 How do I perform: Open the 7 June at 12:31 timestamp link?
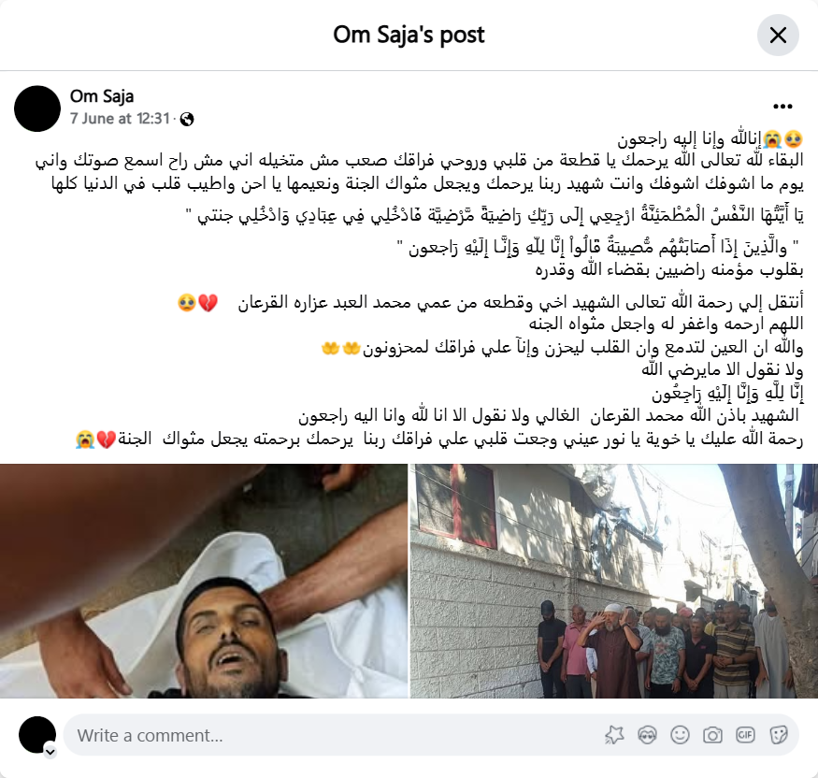pyautogui.click(x=120, y=119)
